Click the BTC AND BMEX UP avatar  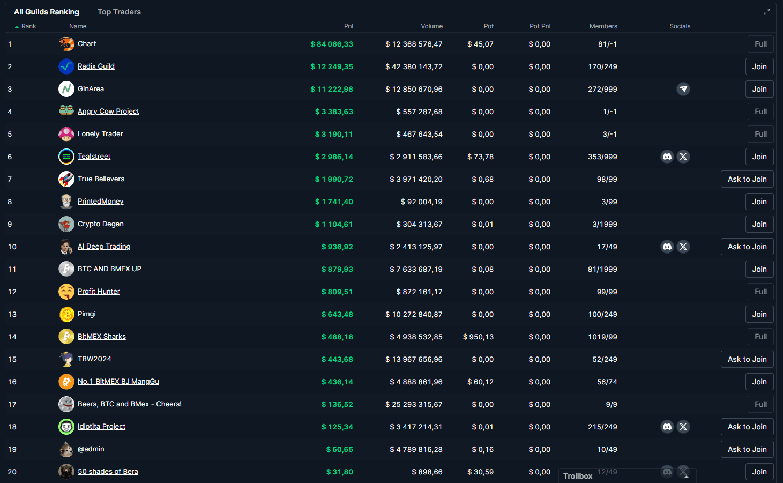tap(66, 269)
